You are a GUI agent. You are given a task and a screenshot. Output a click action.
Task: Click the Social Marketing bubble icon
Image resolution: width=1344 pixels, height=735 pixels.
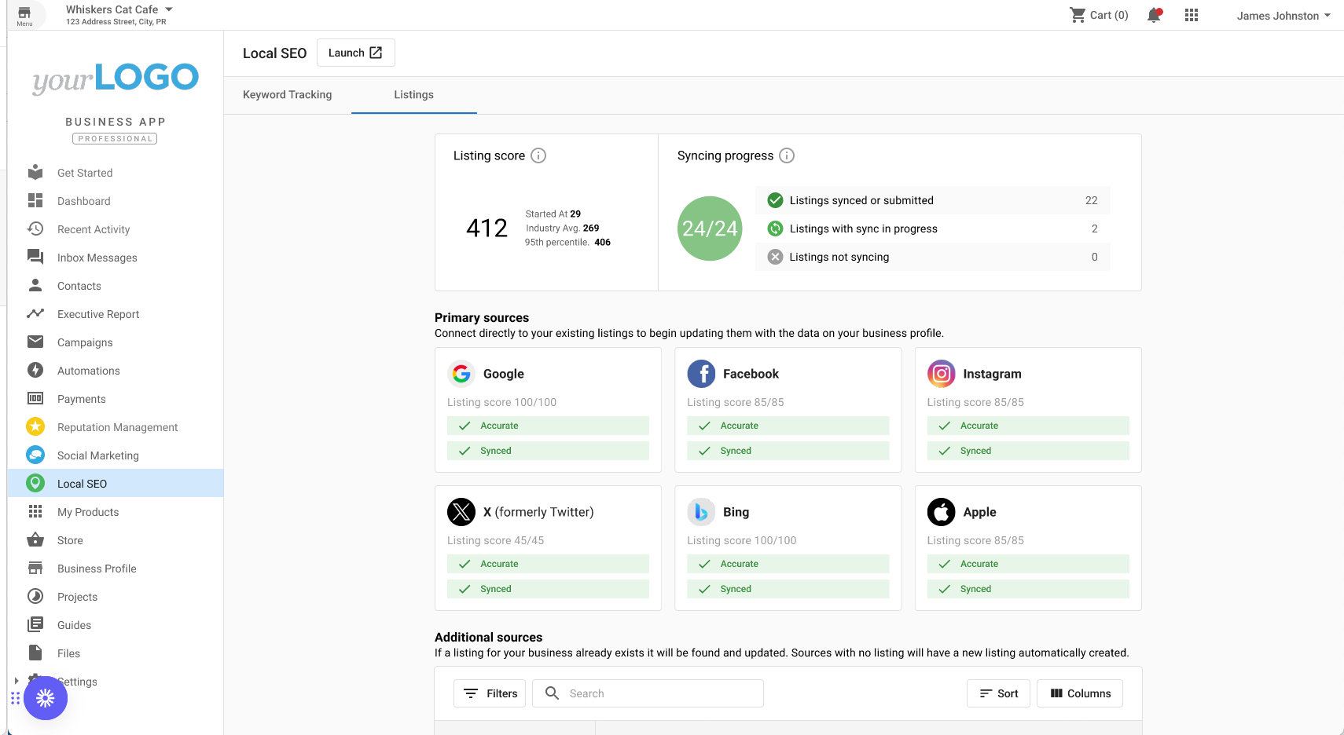coord(35,455)
